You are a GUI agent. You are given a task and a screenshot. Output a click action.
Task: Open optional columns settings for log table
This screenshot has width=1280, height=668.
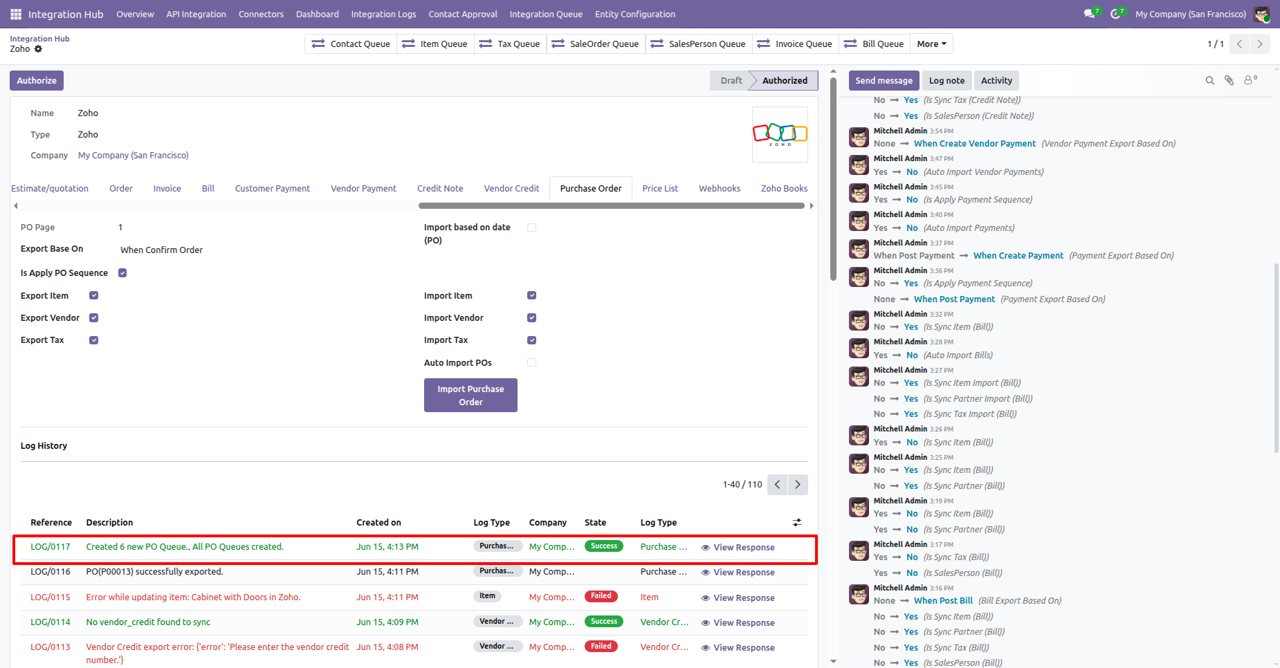(797, 523)
